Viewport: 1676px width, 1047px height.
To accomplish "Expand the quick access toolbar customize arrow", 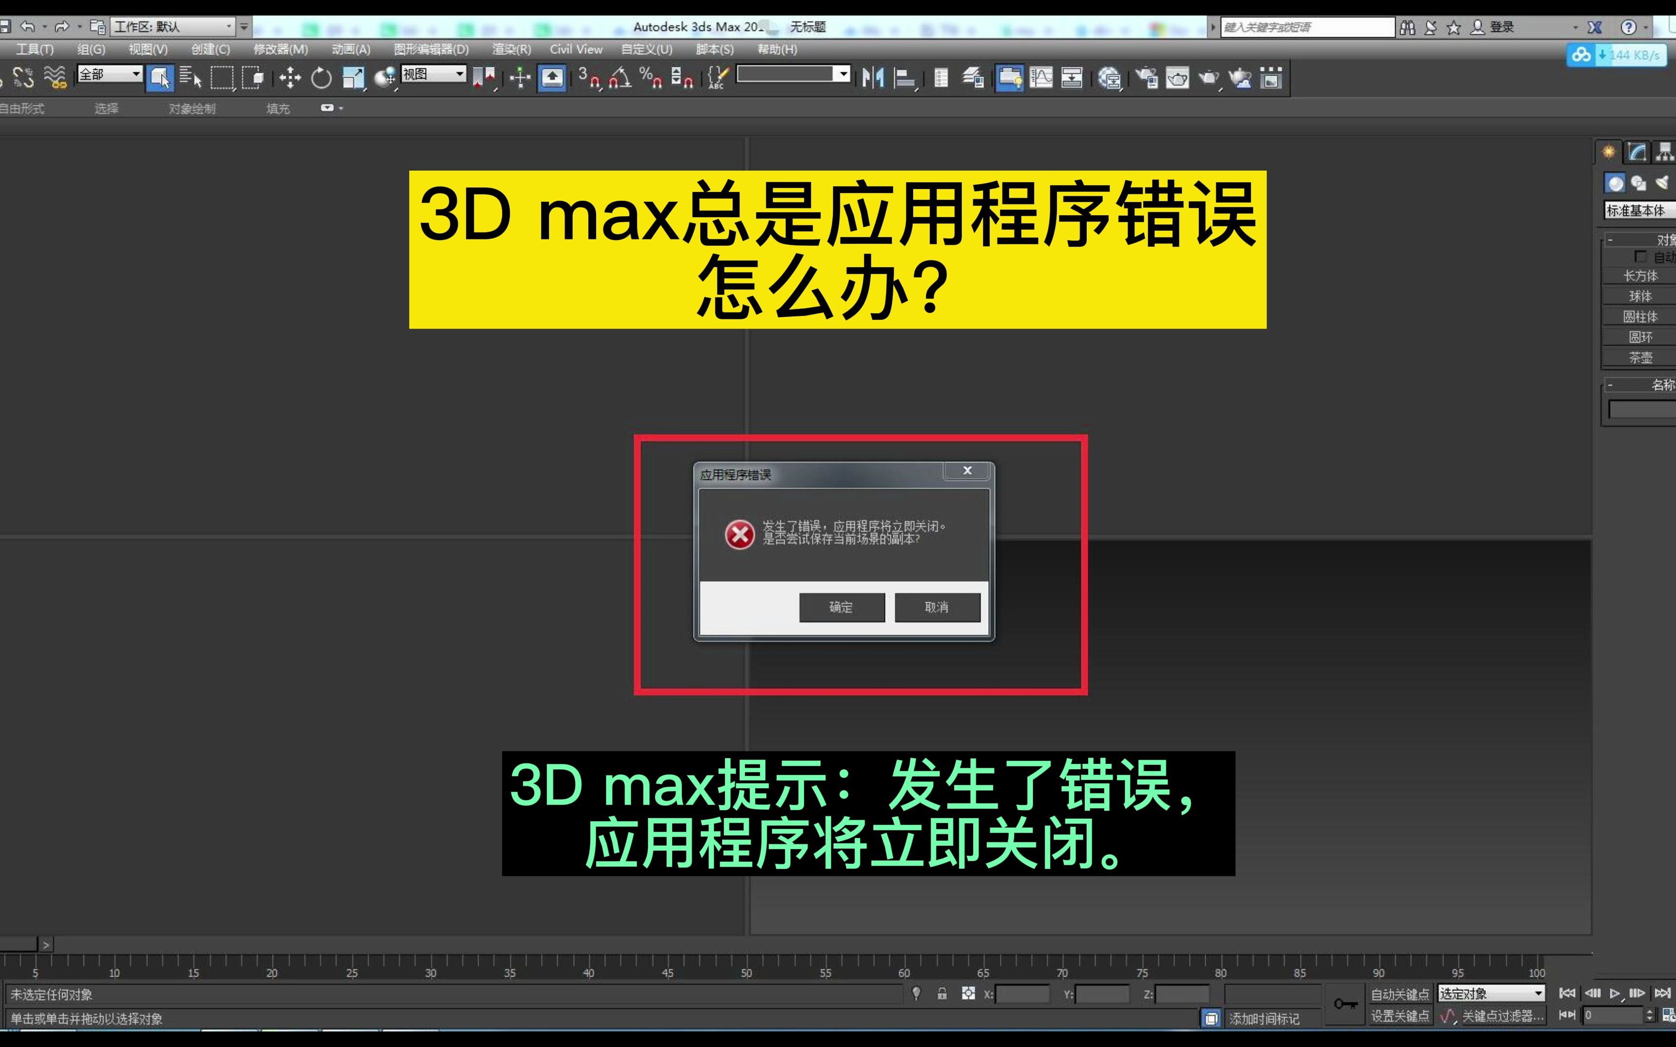I will [x=244, y=27].
